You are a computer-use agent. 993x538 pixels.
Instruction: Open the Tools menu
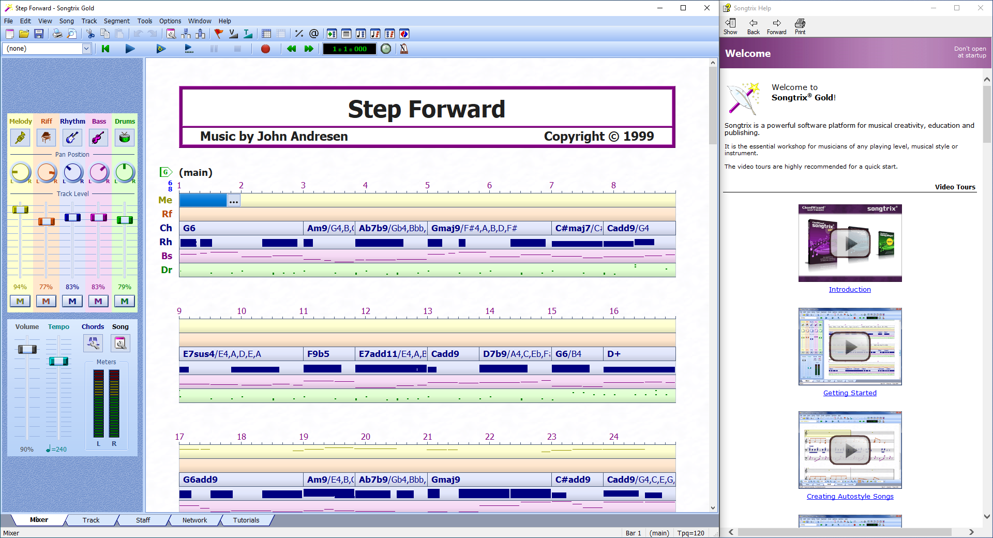144,21
